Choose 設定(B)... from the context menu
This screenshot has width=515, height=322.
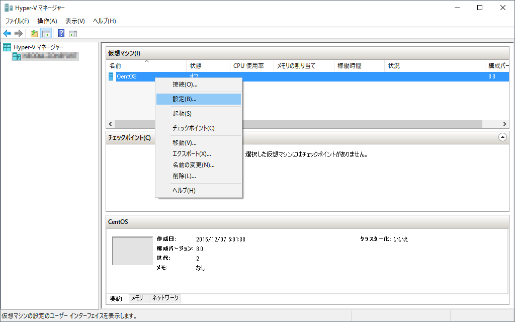(199, 99)
